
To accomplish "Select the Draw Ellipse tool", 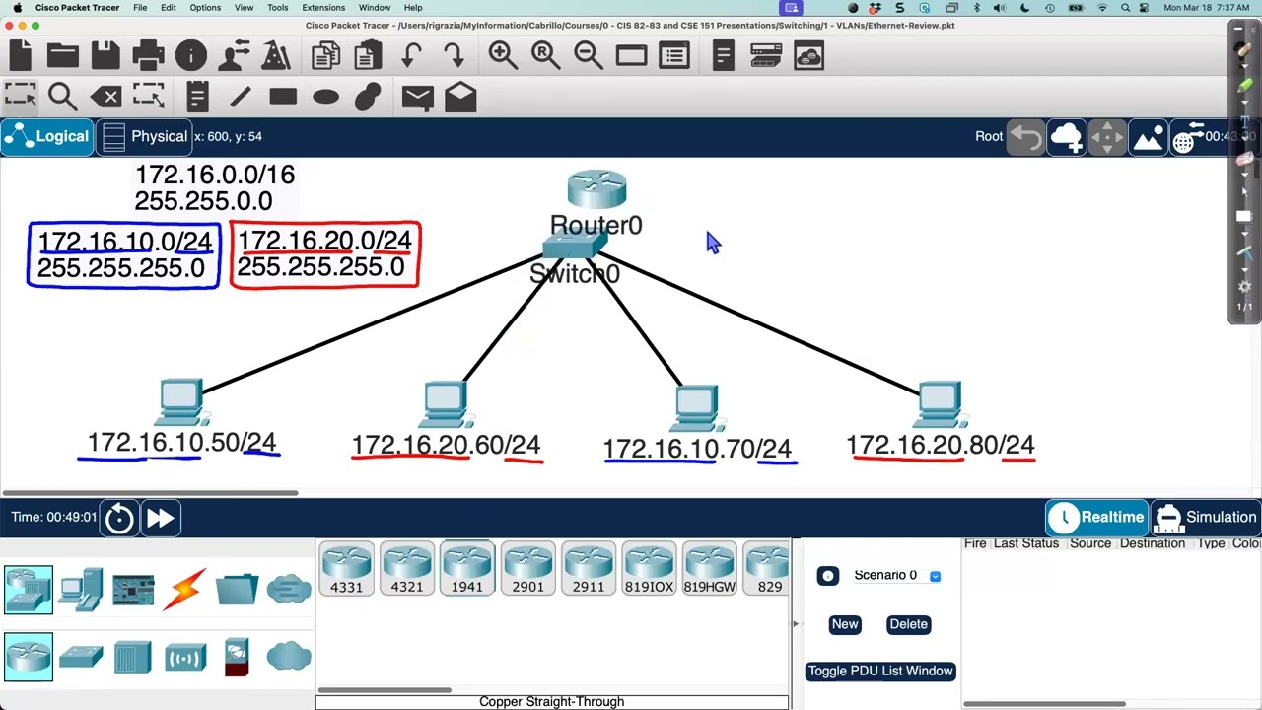I will [325, 97].
